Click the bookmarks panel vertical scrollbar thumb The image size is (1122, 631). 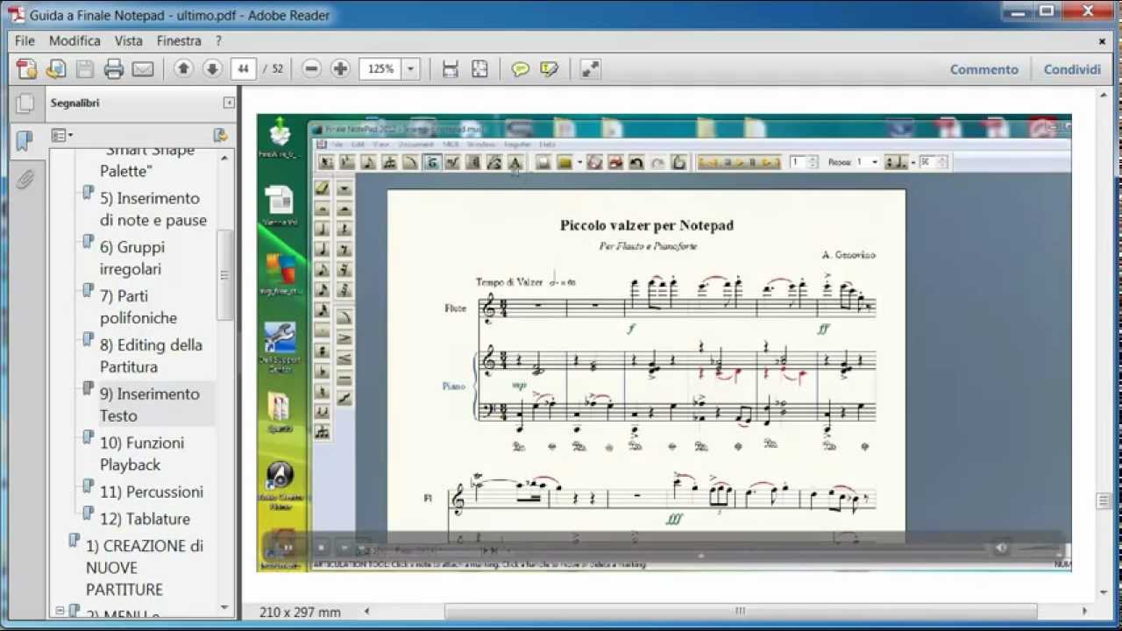[x=224, y=274]
